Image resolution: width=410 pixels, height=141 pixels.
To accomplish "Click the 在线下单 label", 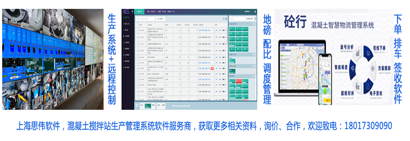I will click(379, 48).
